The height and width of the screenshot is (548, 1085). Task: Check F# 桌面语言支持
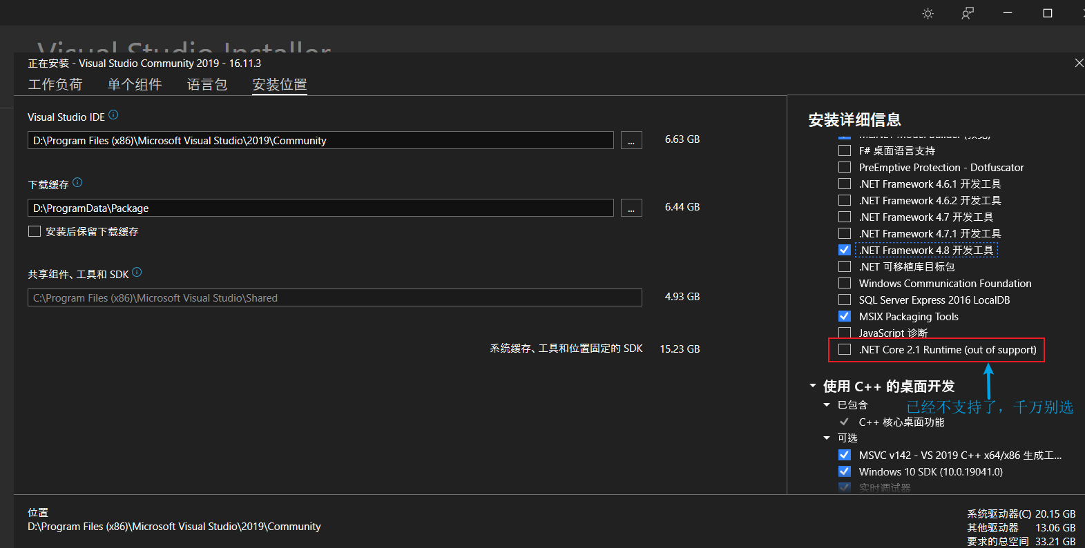(x=844, y=150)
